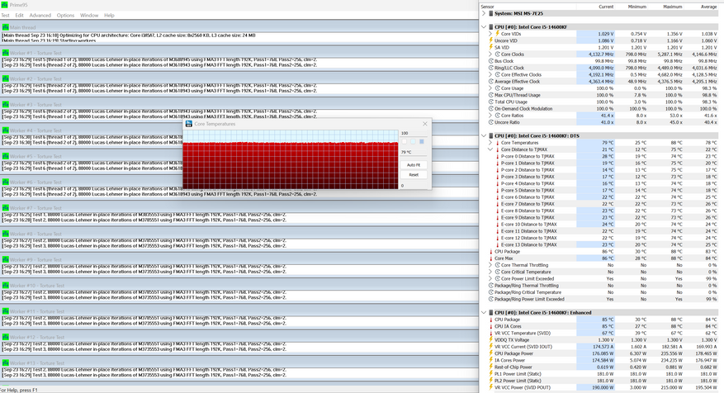Open the Advanced menu

[40, 15]
